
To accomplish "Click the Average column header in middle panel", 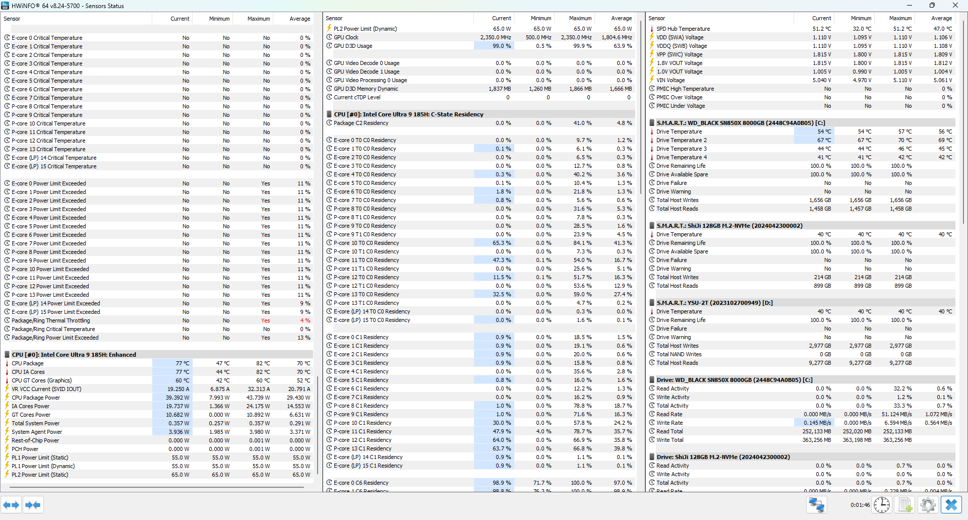I will [621, 18].
